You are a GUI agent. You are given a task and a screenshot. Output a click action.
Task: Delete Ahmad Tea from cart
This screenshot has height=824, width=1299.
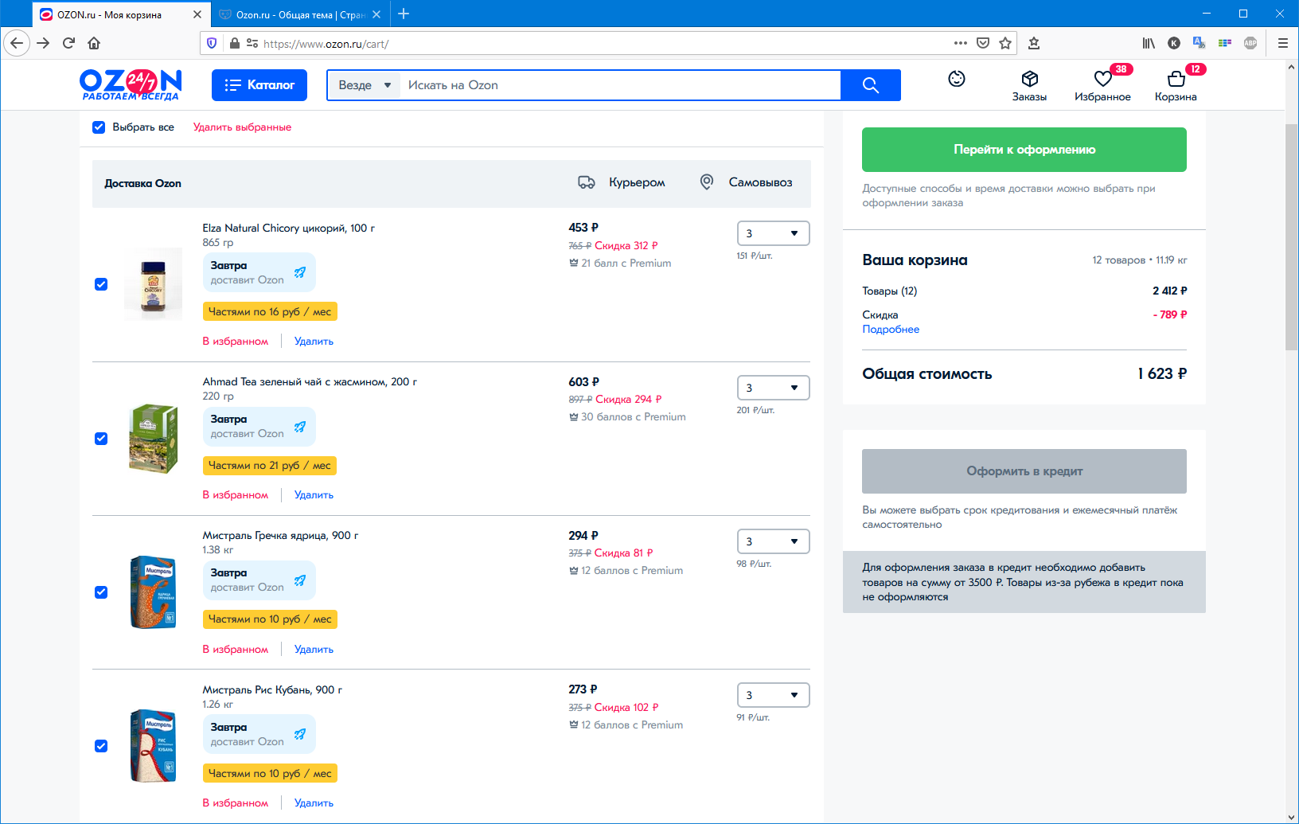point(314,495)
